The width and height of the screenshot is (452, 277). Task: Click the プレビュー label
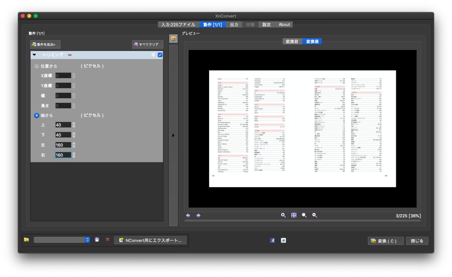(x=191, y=33)
